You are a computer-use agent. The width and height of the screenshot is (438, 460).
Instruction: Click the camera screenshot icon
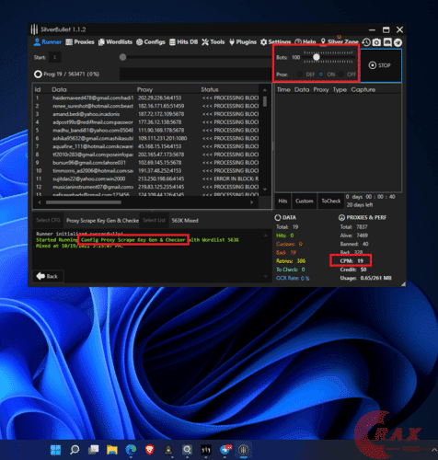[x=376, y=42]
